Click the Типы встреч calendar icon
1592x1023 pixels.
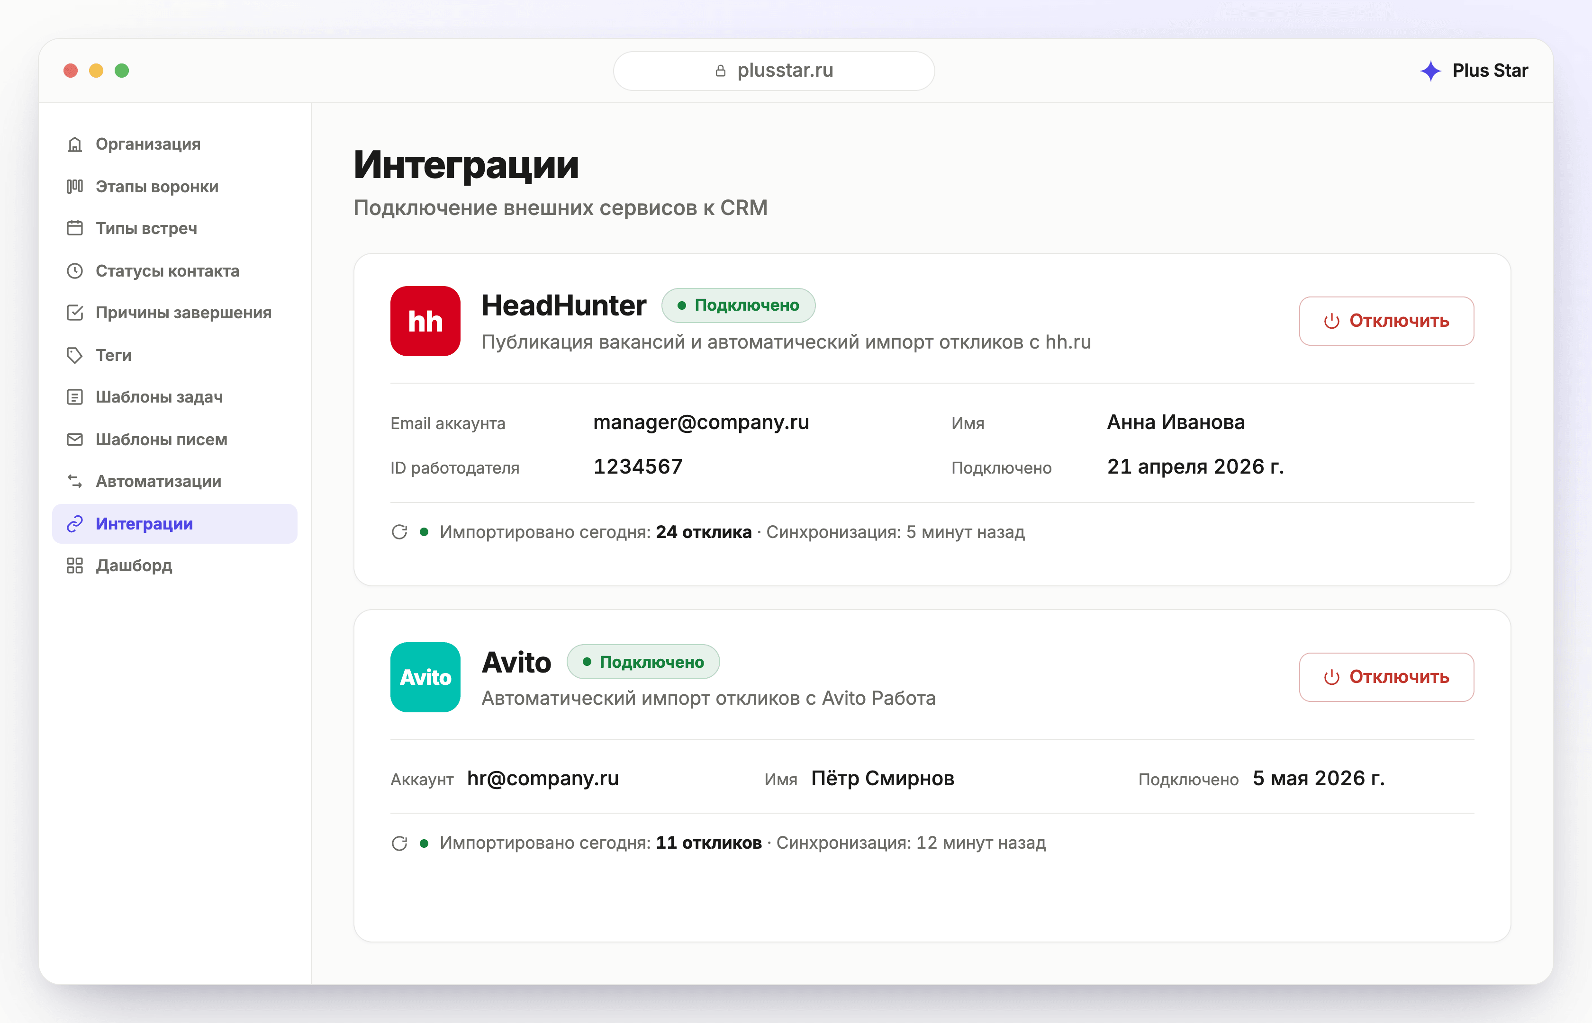coord(75,228)
